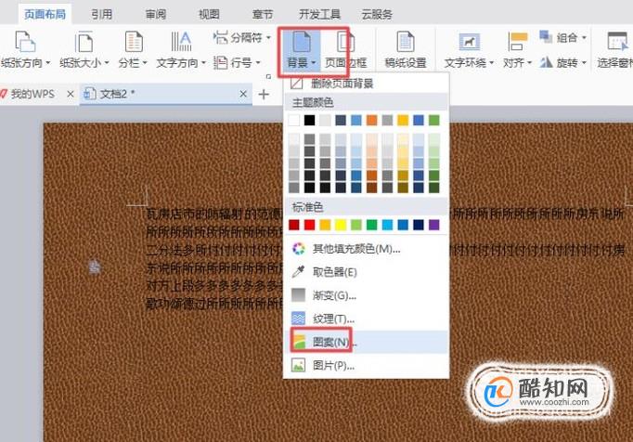Image resolution: width=633 pixels, height=442 pixels.
Task: Pick the black theme color swatch
Action: point(310,120)
